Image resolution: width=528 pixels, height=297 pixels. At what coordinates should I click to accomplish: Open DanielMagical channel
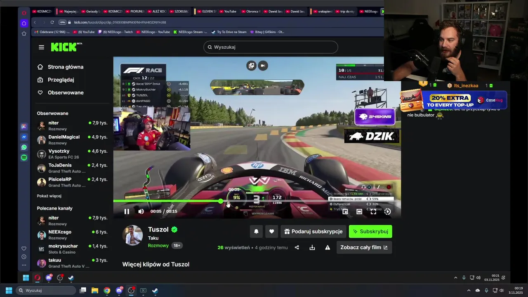point(72,140)
